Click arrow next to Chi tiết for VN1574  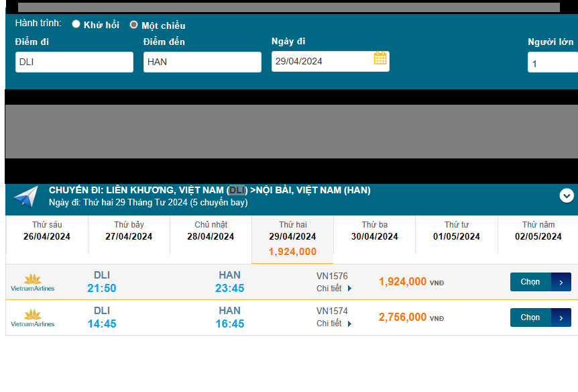[349, 324]
